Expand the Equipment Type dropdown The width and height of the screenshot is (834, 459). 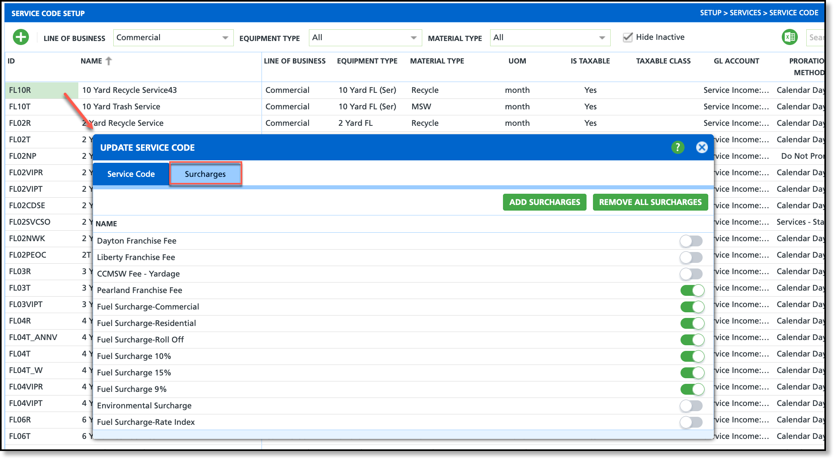[x=365, y=38]
